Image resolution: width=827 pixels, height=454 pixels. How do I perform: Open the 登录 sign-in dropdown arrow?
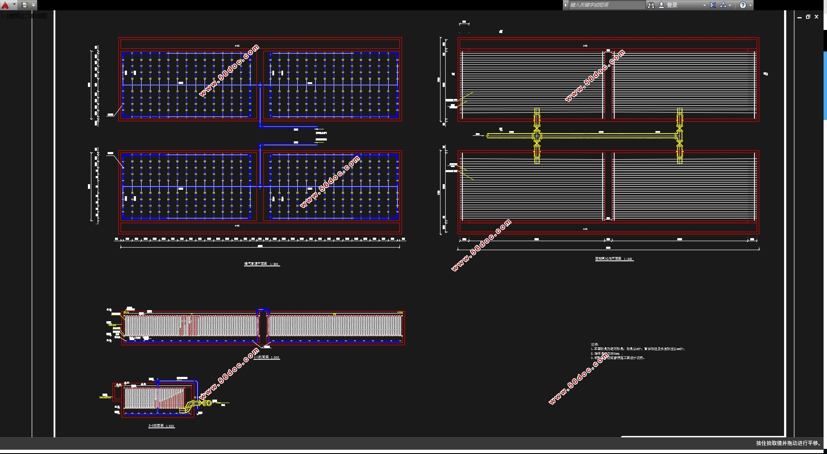704,5
